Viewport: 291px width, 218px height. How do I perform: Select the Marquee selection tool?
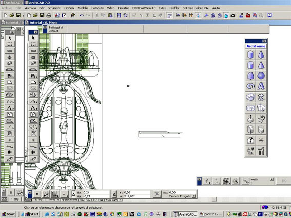33,44
